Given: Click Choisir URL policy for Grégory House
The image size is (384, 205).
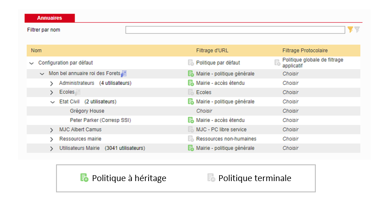Looking at the screenshot, I should pyautogui.click(x=204, y=111).
